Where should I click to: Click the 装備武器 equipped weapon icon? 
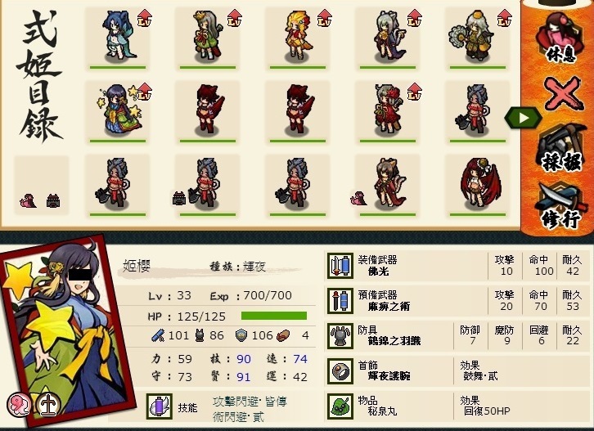click(340, 266)
